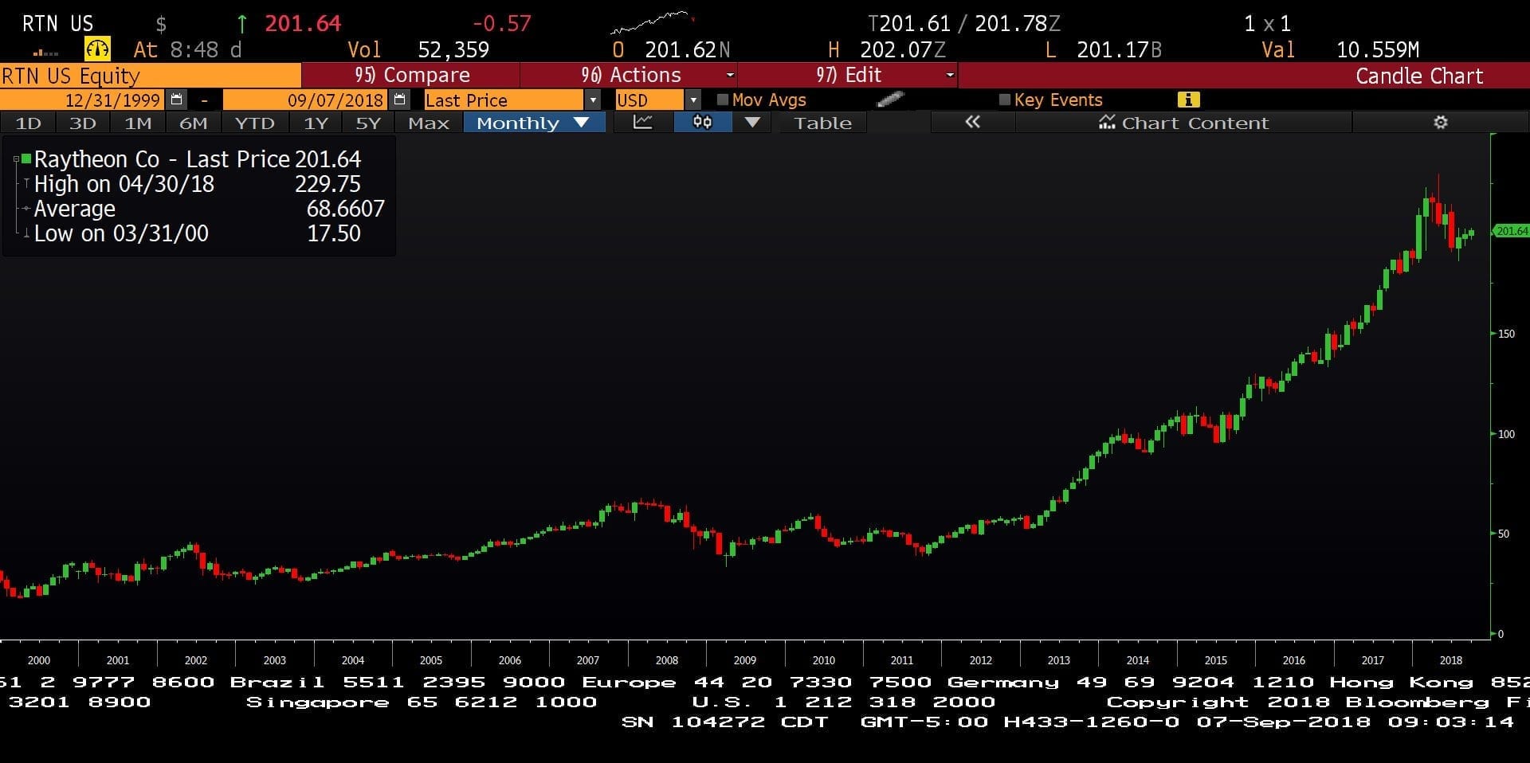Image resolution: width=1530 pixels, height=763 pixels.
Task: Click the start date field 12/31/1999
Action: tap(83, 100)
